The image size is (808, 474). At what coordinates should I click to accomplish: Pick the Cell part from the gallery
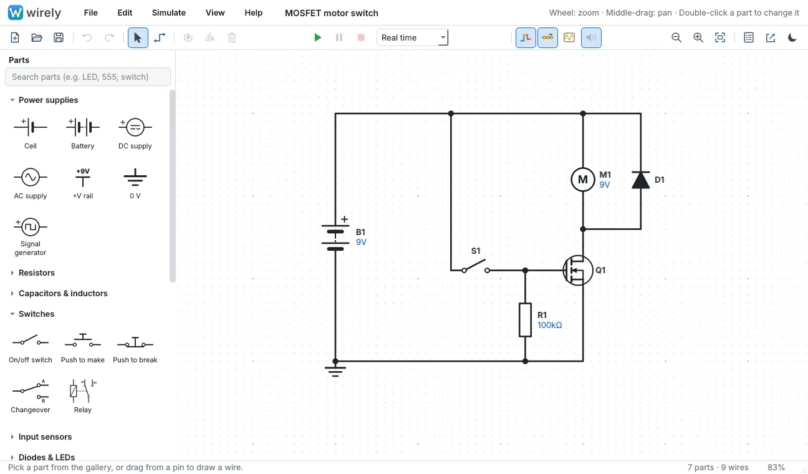pyautogui.click(x=31, y=133)
